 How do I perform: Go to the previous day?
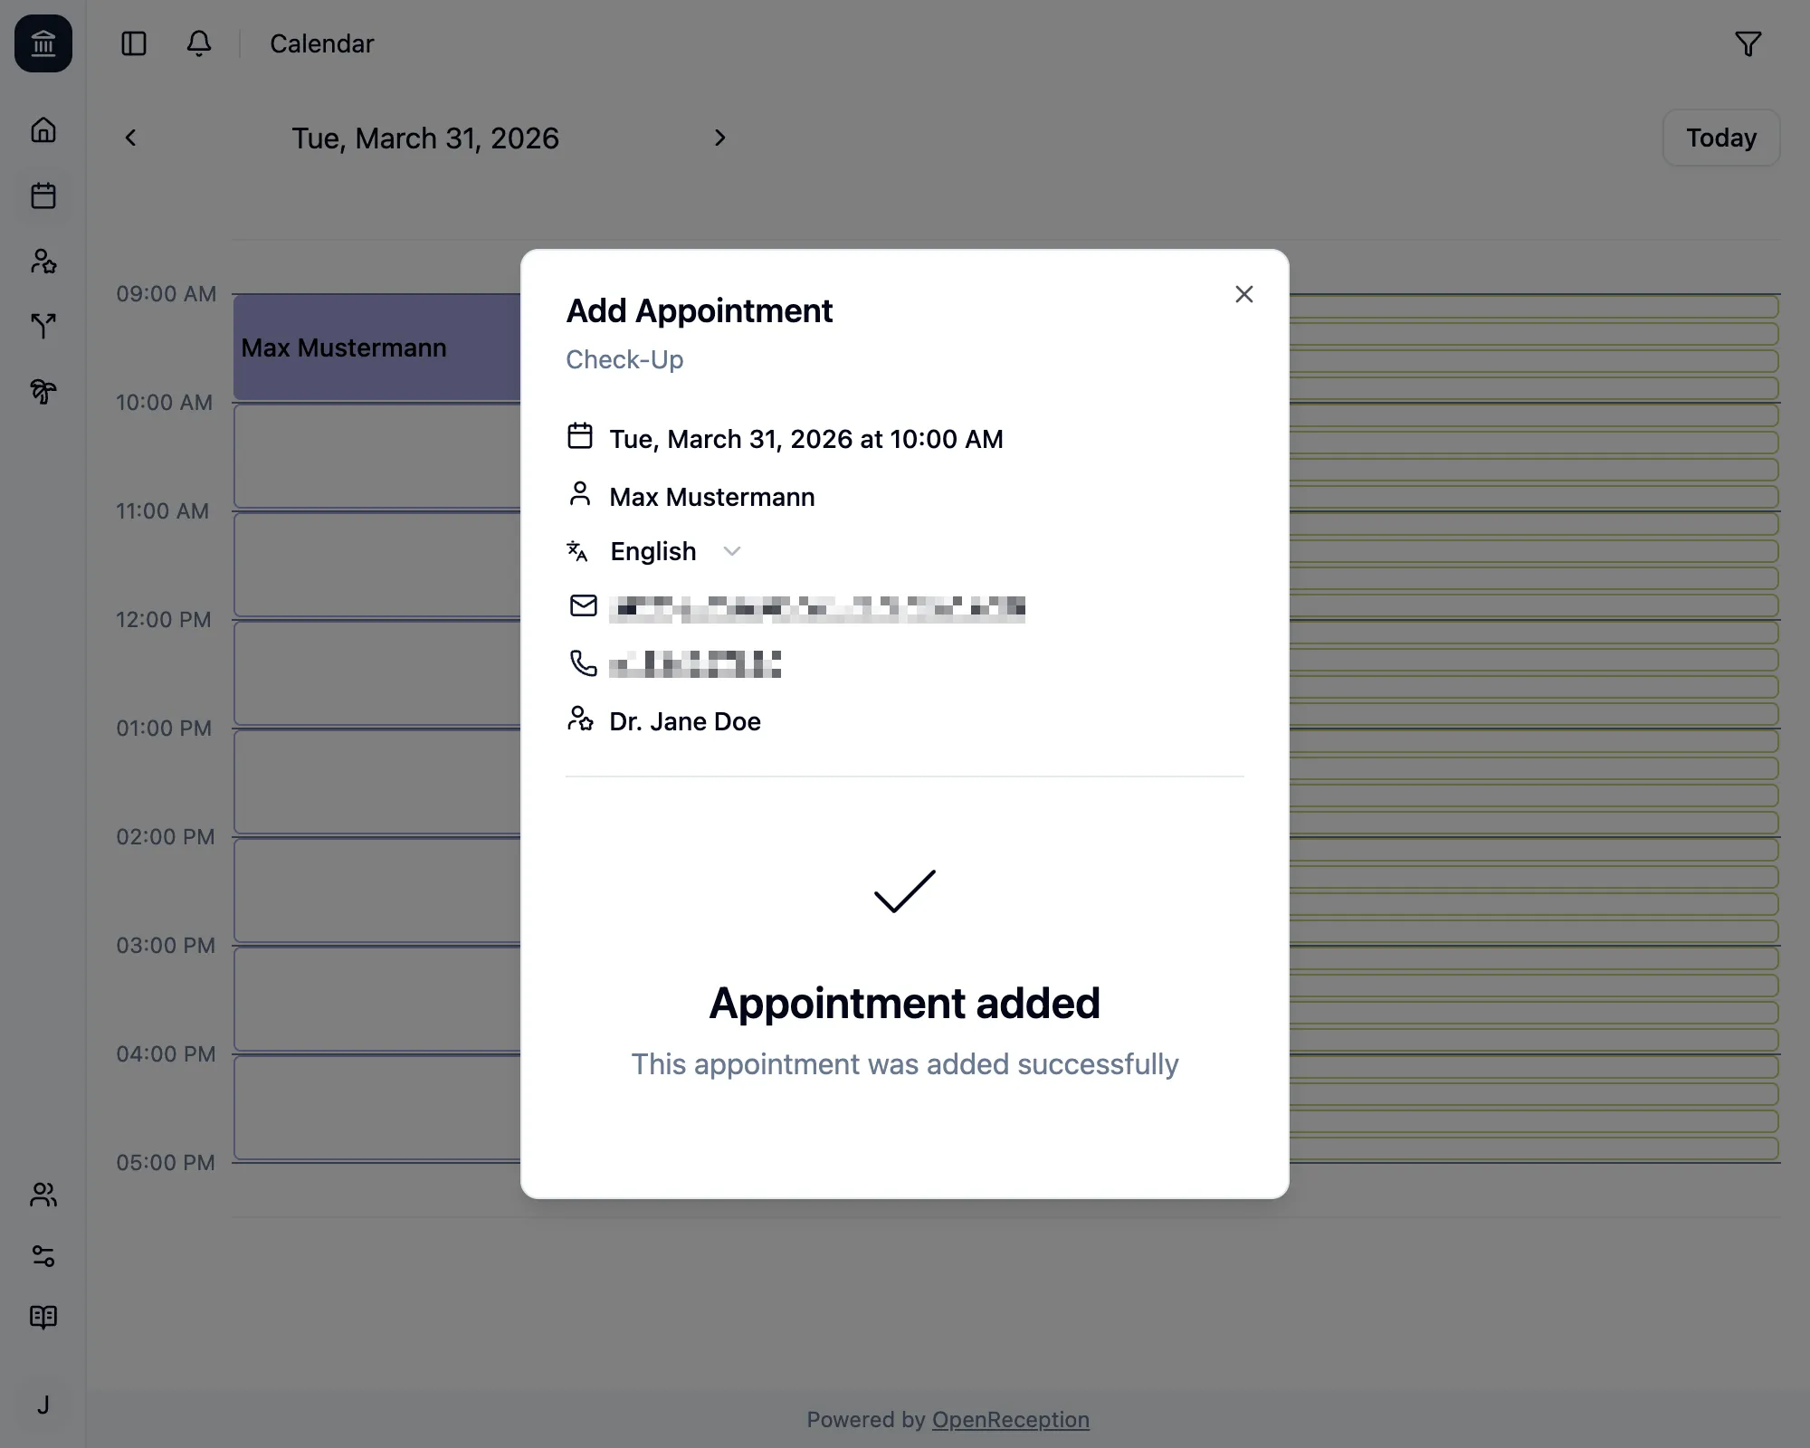click(x=130, y=138)
